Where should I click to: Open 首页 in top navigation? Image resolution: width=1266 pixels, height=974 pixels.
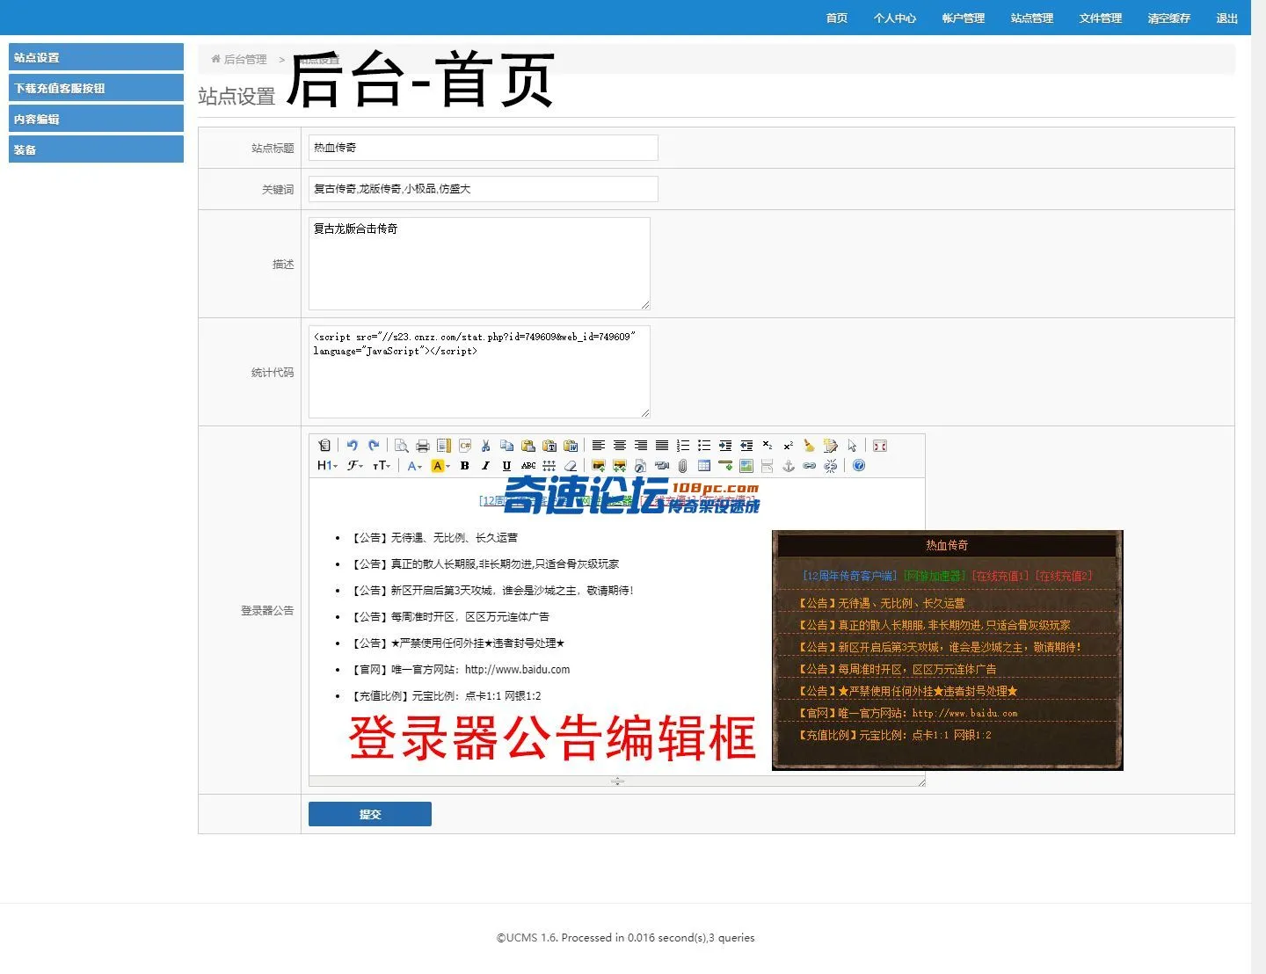pyautogui.click(x=837, y=18)
